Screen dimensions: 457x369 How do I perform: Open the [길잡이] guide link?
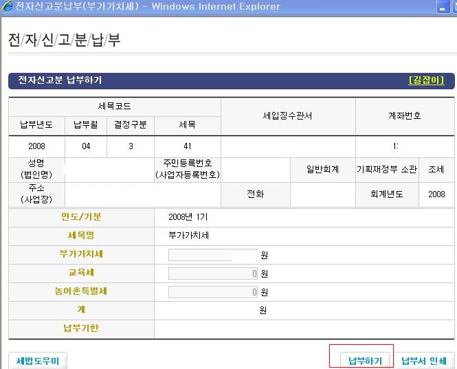[426, 80]
